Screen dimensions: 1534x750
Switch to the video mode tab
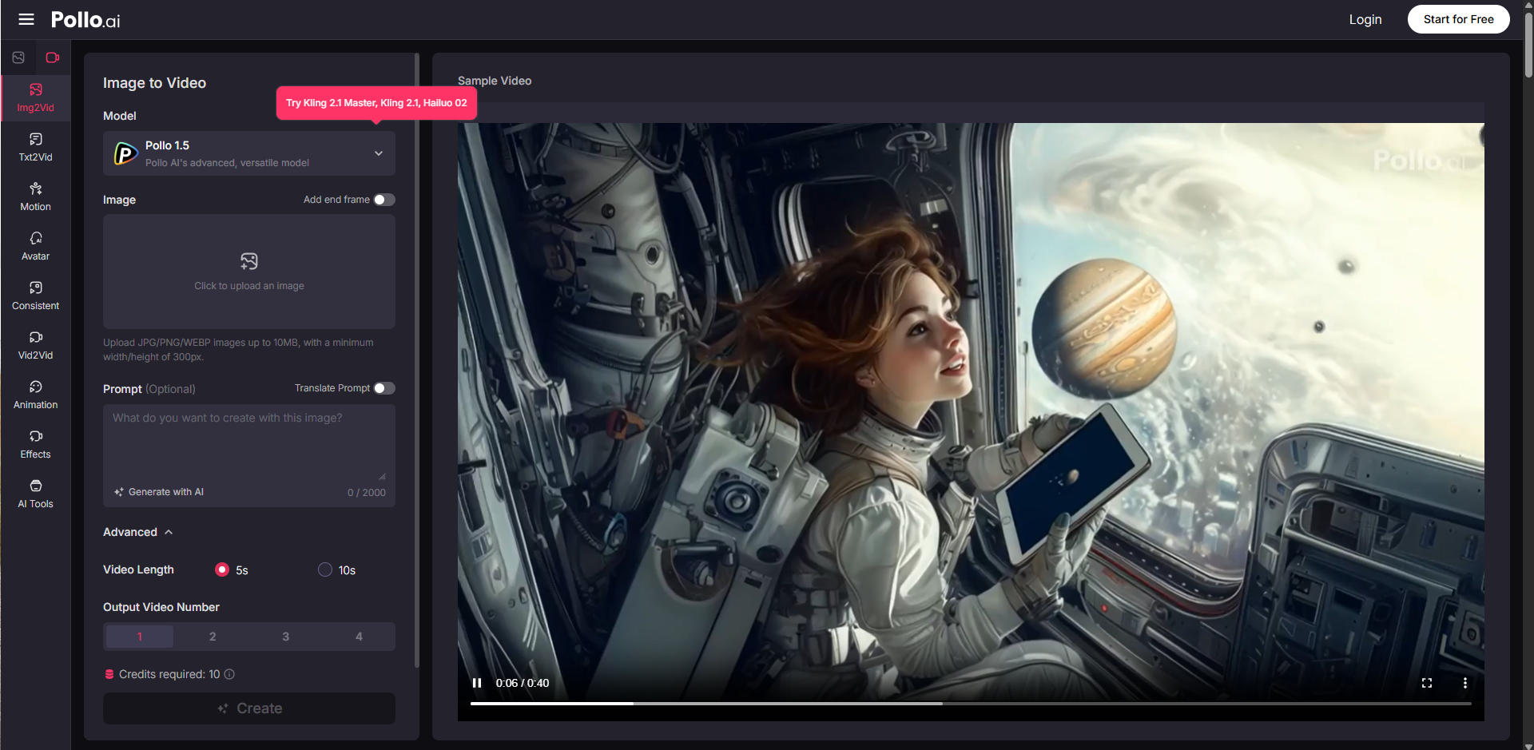pyautogui.click(x=53, y=57)
